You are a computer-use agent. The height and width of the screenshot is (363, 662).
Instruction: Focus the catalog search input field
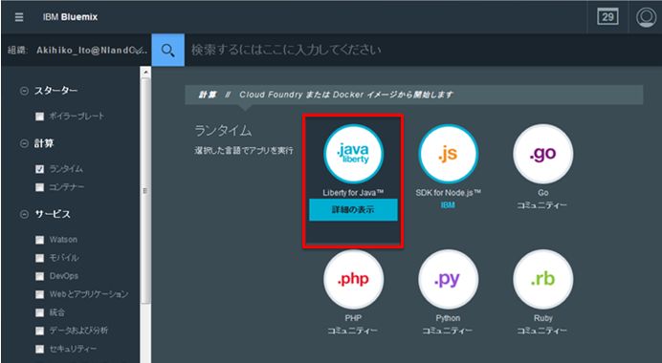(x=422, y=51)
